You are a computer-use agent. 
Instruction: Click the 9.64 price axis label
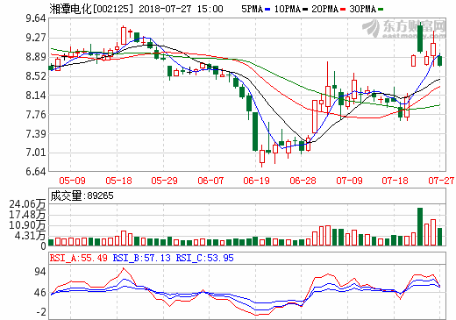point(36,18)
